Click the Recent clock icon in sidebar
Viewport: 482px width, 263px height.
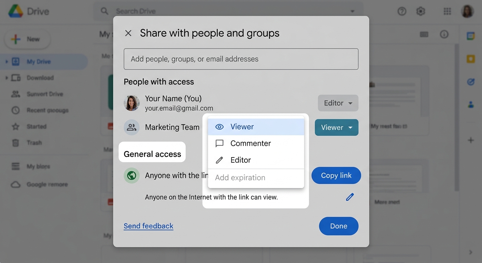point(15,110)
